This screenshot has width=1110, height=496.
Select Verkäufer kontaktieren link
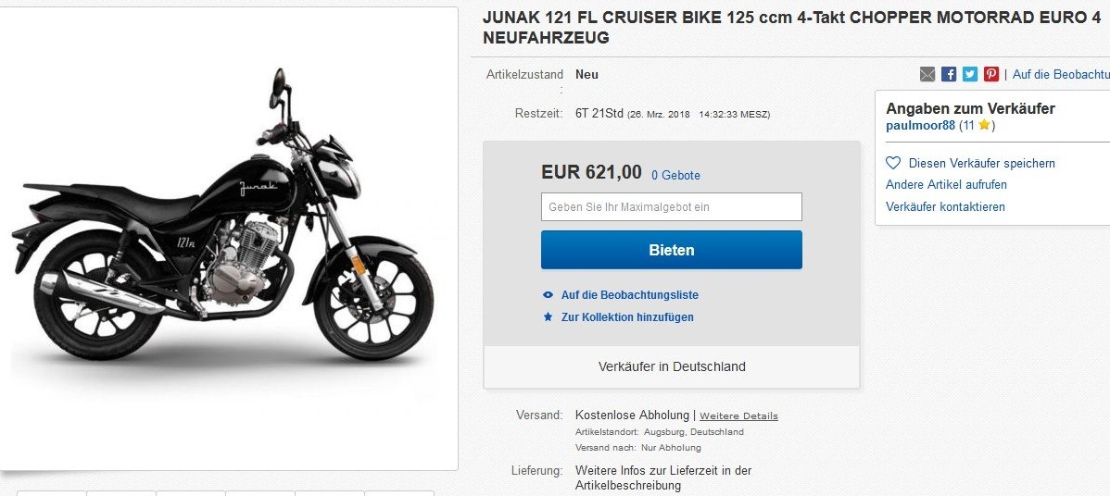945,206
